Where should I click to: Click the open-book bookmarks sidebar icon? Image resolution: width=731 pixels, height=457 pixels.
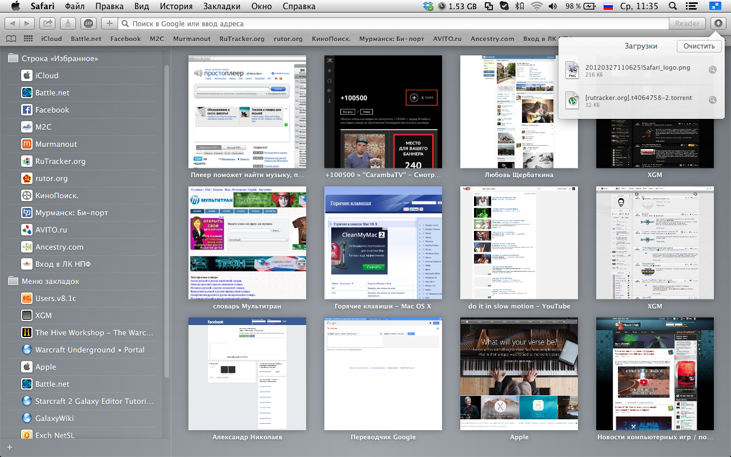point(11,39)
